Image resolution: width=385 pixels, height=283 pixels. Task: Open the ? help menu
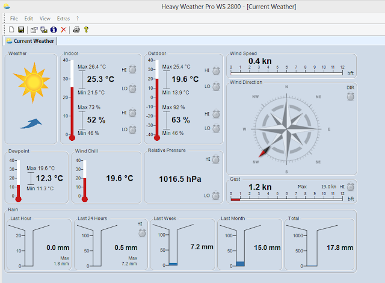tap(78, 19)
